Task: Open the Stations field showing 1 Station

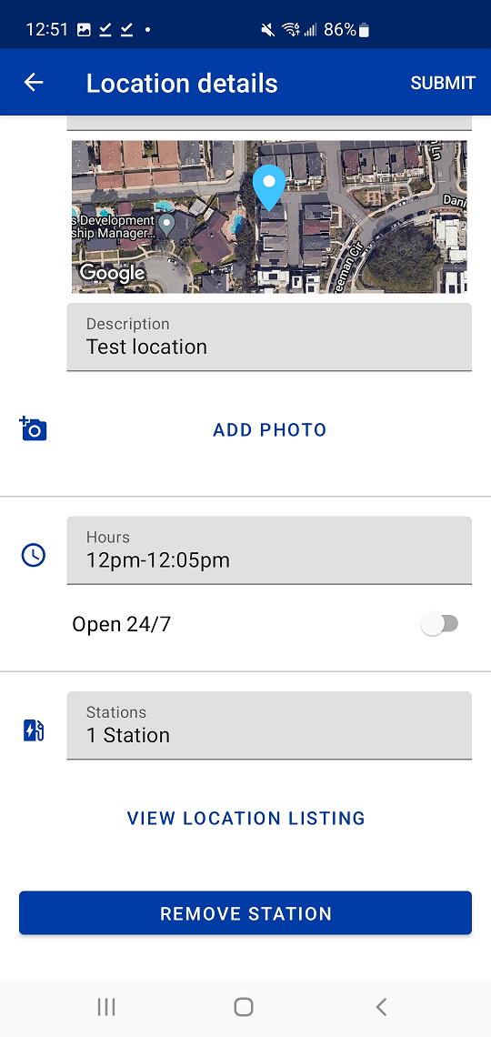Action: pyautogui.click(x=269, y=726)
